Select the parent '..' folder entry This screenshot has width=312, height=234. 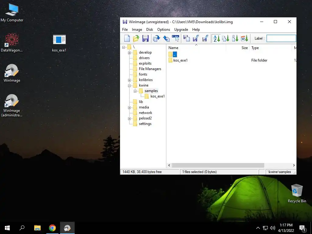[x=175, y=54]
